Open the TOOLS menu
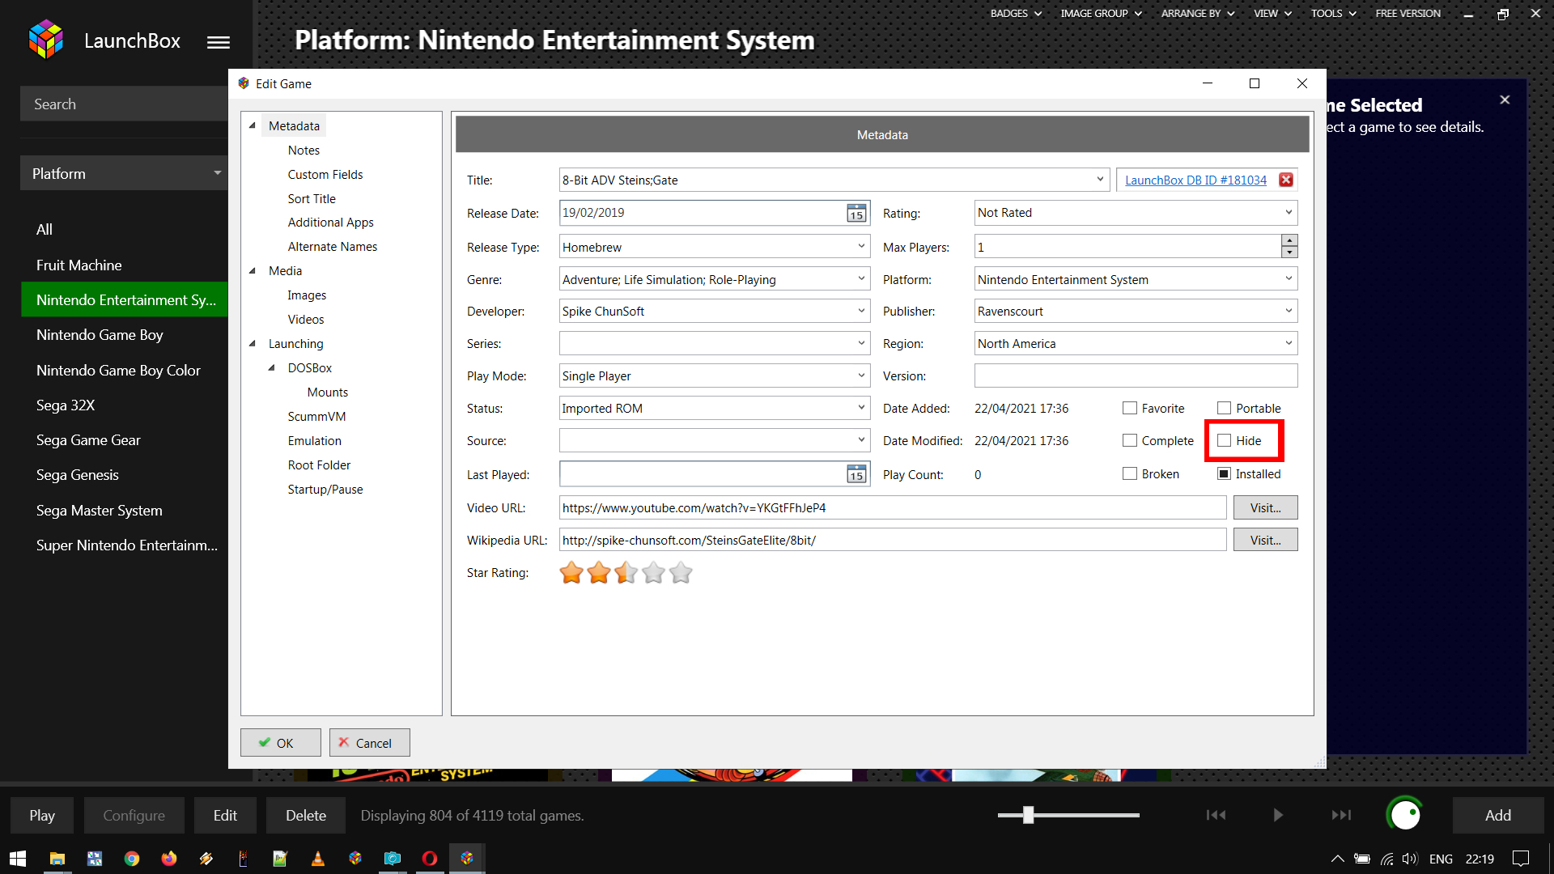Viewport: 1554px width, 874px height. (1333, 13)
